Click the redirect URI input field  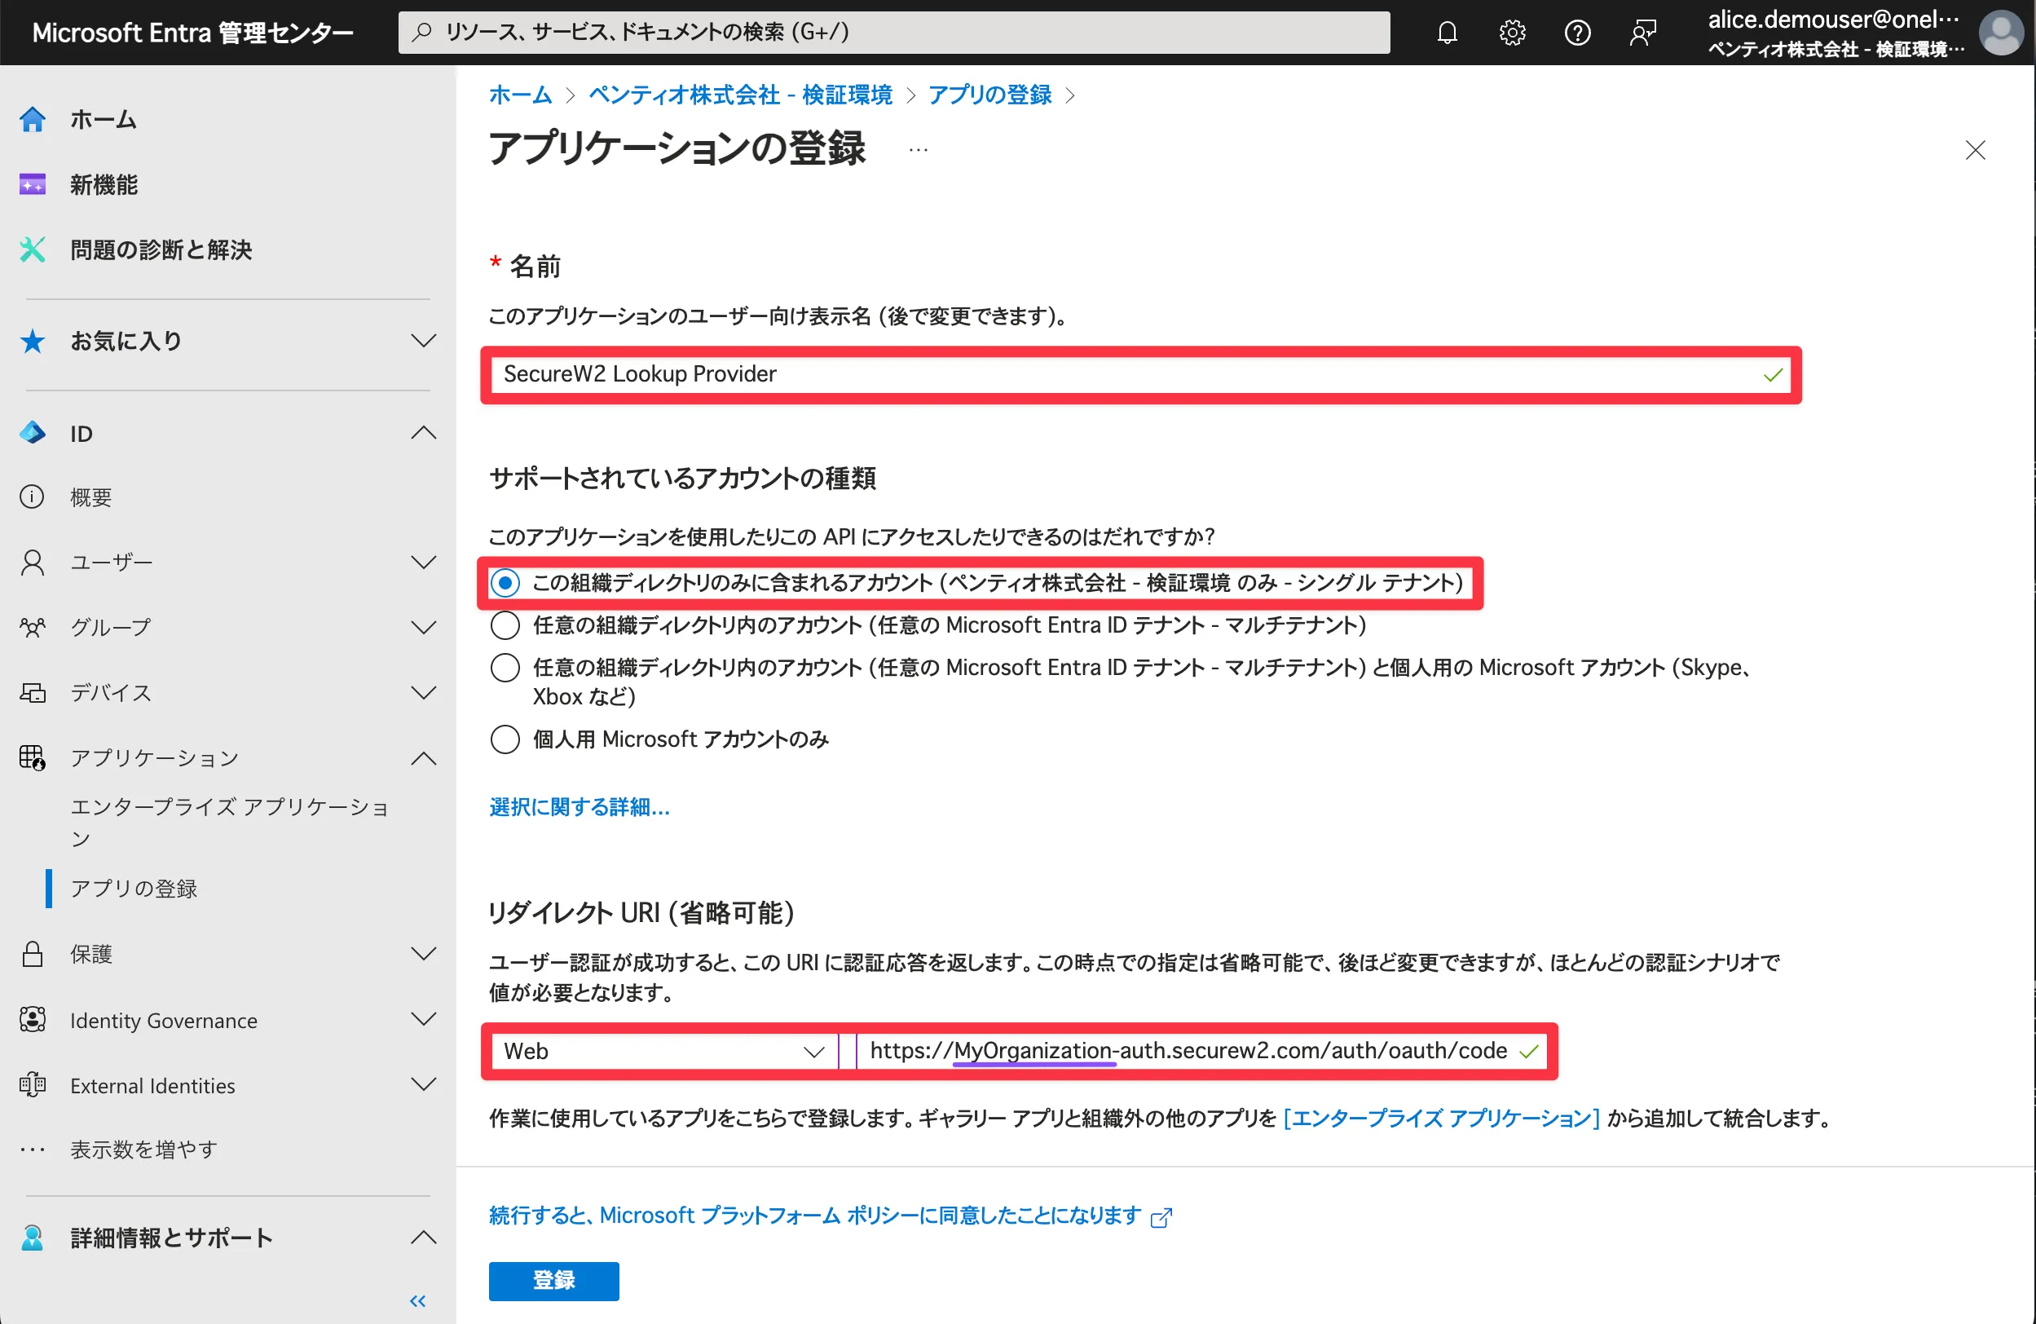(1201, 1051)
